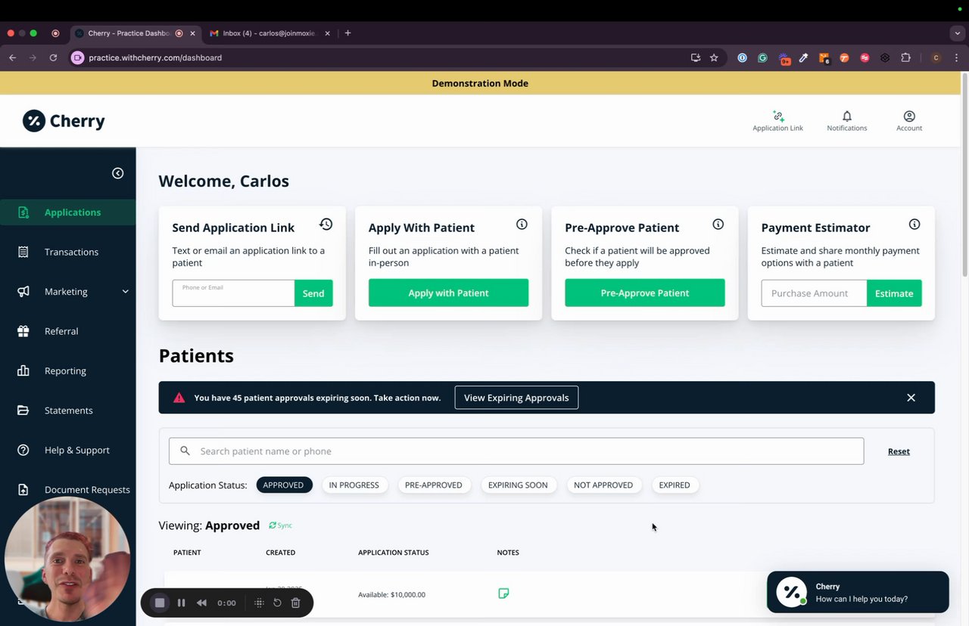Dismiss the expiring approvals banner
The width and height of the screenshot is (969, 626).
911,398
